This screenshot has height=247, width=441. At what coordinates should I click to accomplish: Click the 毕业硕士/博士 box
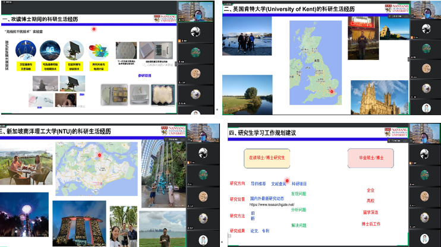371,157
